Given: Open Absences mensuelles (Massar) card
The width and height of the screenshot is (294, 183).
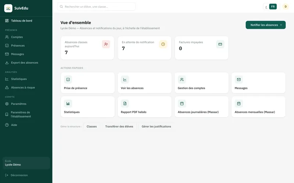Looking at the screenshot, I should 258,107.
